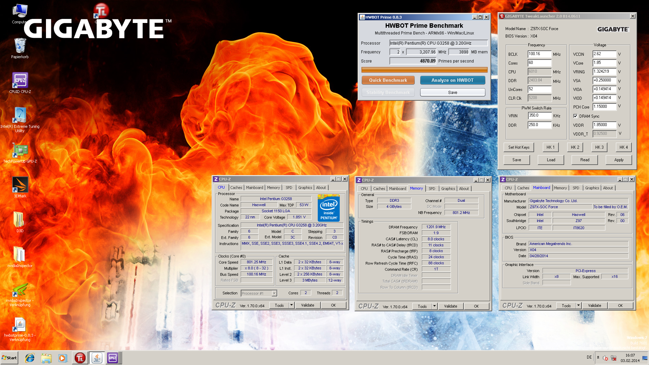Viewport: 649px width, 365px height.
Task: Click Analyze on HWBOT button
Action: [x=452, y=80]
